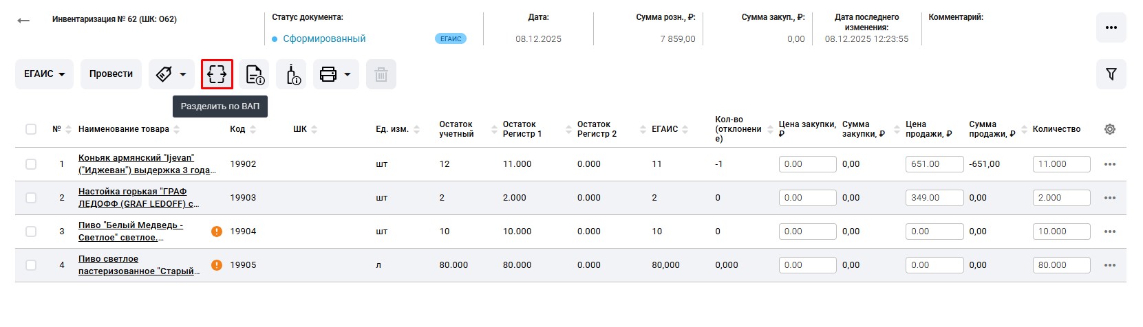Expand the printer dropdown menu

[335, 74]
